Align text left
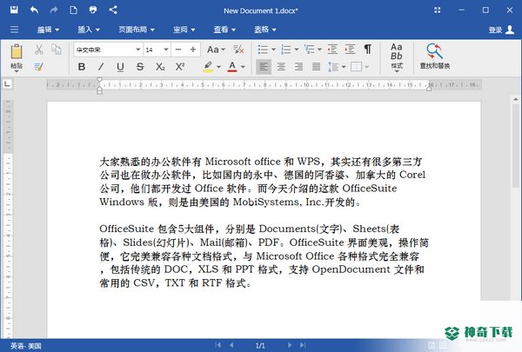 click(264, 67)
